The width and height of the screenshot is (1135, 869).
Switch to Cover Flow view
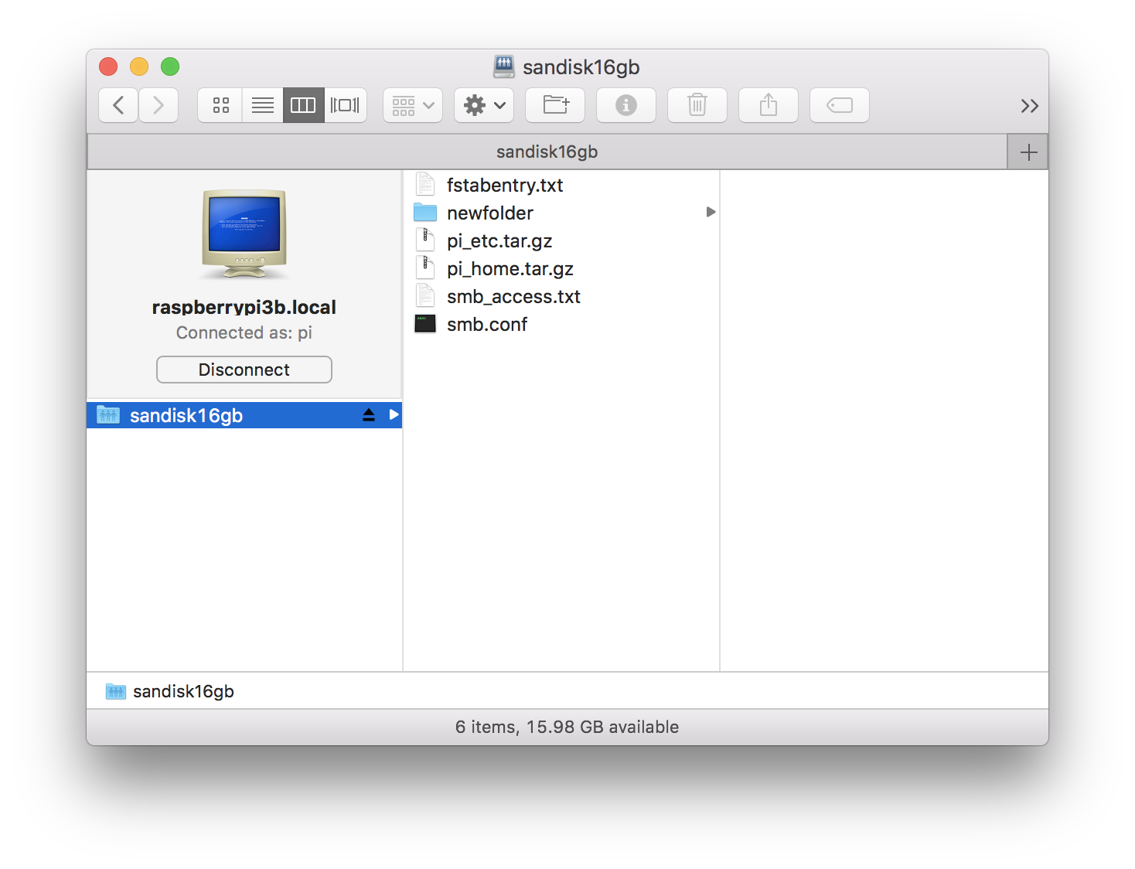click(x=345, y=105)
